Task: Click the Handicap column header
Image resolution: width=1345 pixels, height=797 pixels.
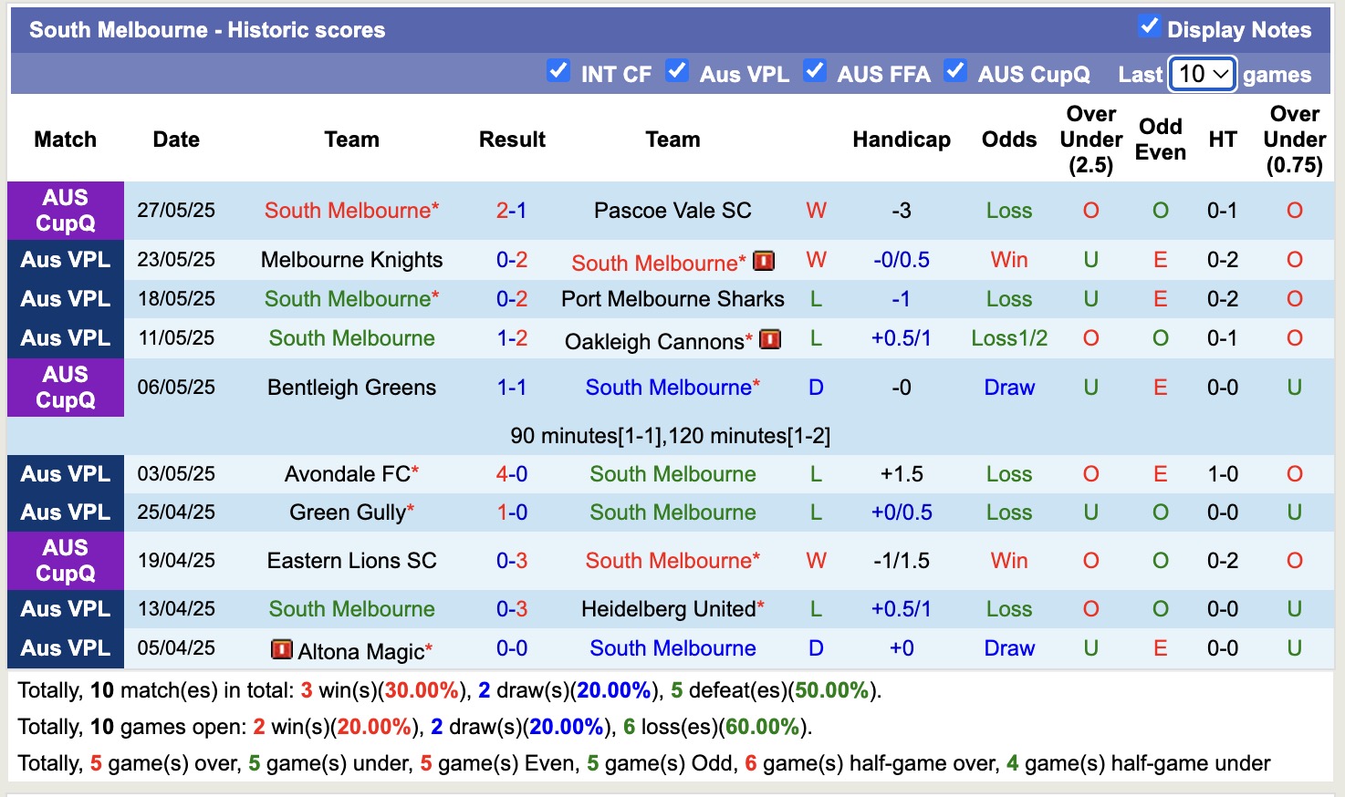Action: pyautogui.click(x=902, y=139)
